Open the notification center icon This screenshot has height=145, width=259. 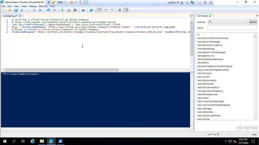(x=253, y=141)
